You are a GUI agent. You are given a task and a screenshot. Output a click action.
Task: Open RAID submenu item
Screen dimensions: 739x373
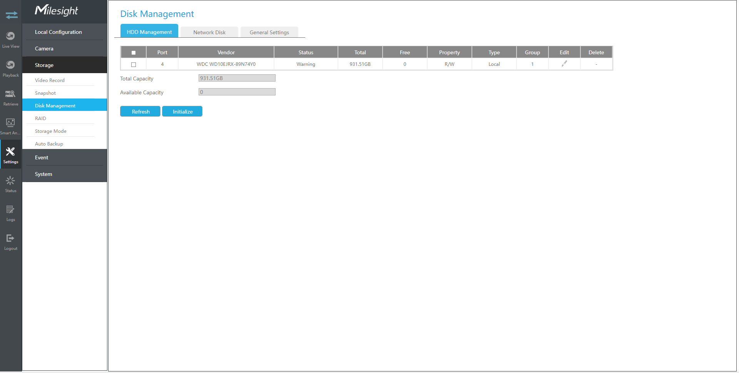(x=65, y=118)
